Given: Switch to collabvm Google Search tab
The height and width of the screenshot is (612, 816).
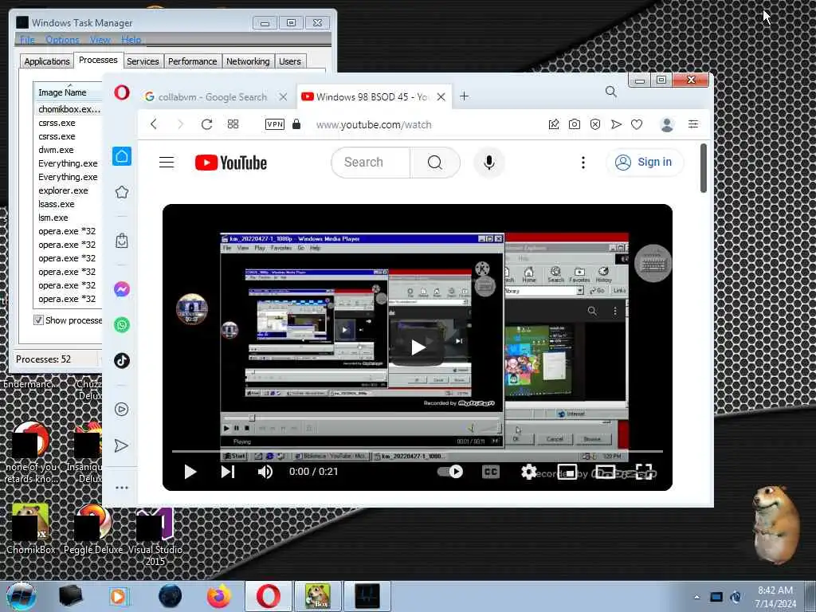Looking at the screenshot, I should [x=212, y=96].
